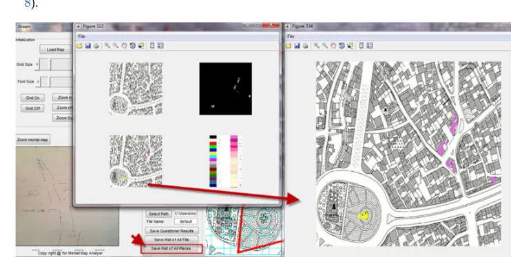
Task: Insert Colorbar icon in Figure 334 toolbar
Action: coord(361,46)
